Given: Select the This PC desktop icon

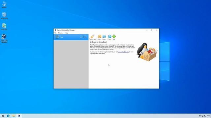Looking at the screenshot, I should point(4,5).
